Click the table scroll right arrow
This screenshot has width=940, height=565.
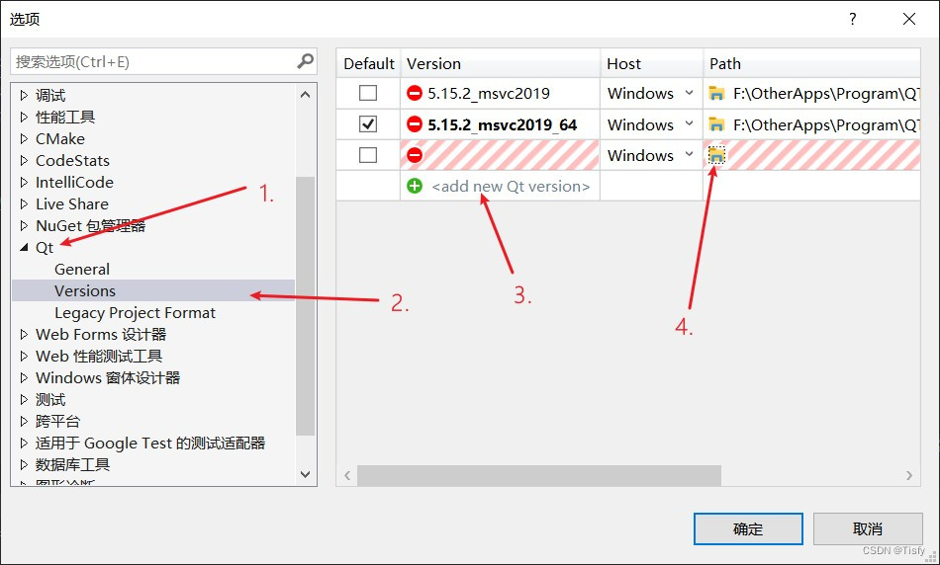(x=909, y=475)
